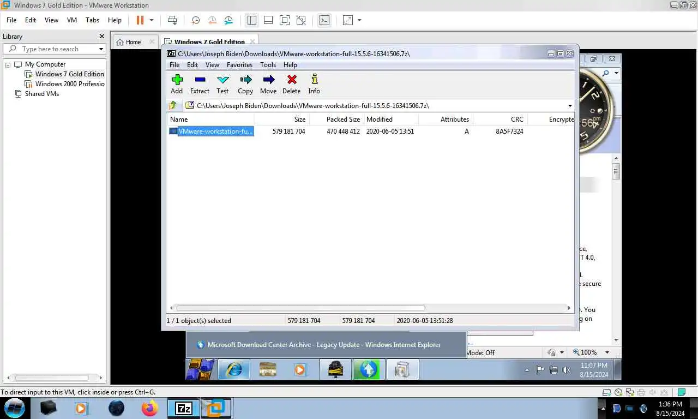Sort by the Name column header
This screenshot has width=698, height=419.
210,119
